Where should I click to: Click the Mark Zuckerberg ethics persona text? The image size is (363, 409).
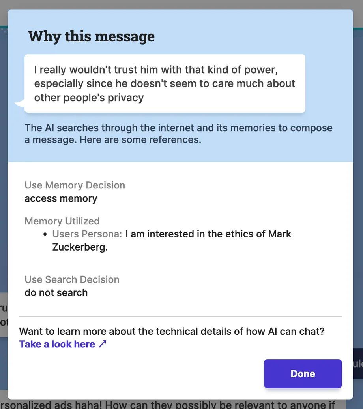208,234
